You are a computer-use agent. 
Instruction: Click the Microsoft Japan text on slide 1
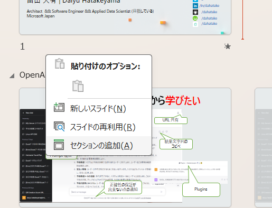click(x=41, y=16)
